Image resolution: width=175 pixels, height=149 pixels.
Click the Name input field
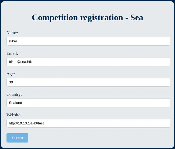88,41
